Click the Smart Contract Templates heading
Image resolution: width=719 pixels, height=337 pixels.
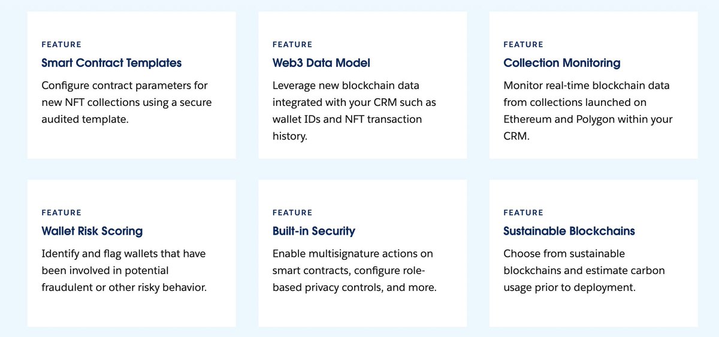coord(111,63)
